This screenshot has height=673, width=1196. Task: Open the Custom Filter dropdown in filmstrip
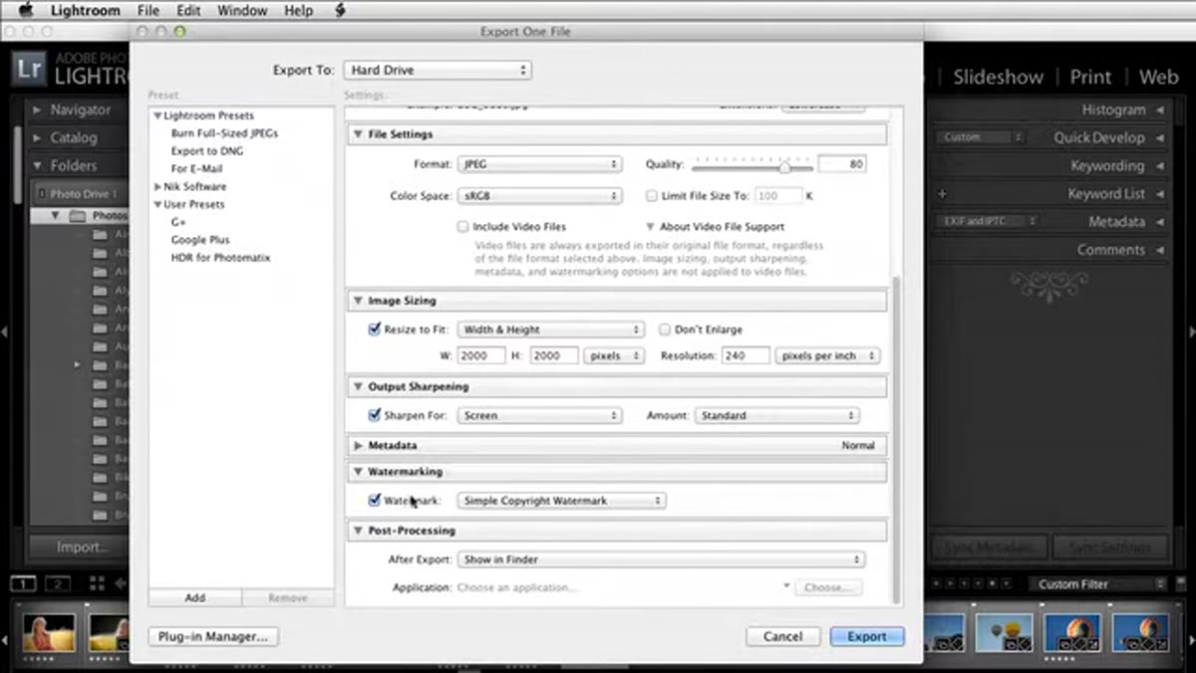(1097, 583)
